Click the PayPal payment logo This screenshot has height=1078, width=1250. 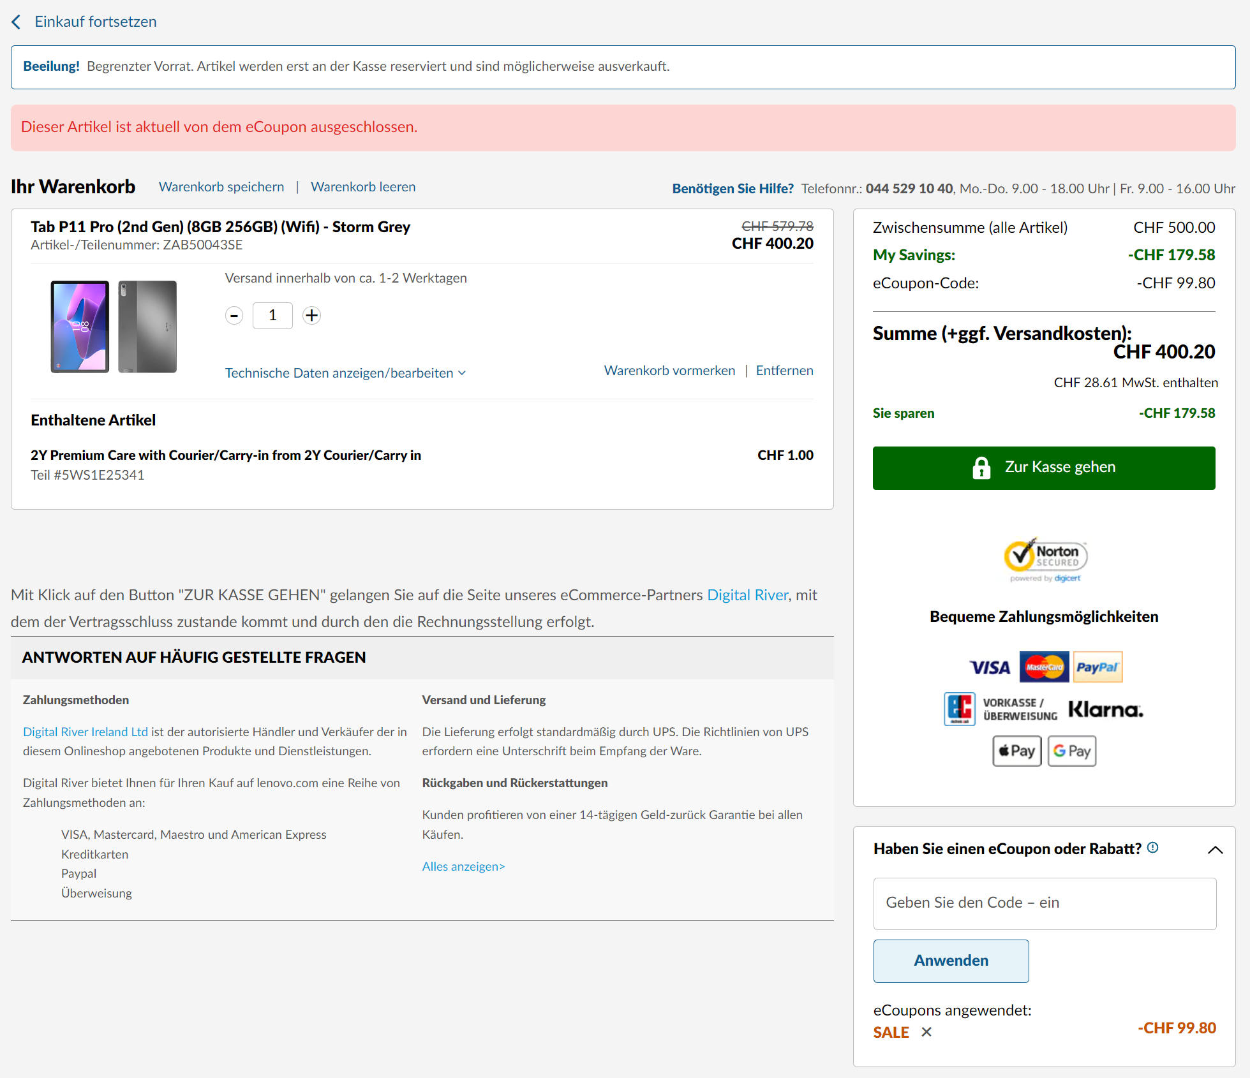point(1097,667)
